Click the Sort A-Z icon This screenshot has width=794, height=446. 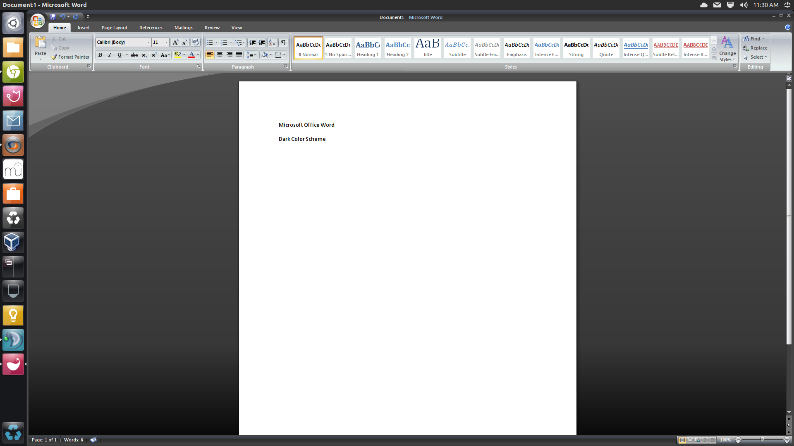(x=272, y=42)
